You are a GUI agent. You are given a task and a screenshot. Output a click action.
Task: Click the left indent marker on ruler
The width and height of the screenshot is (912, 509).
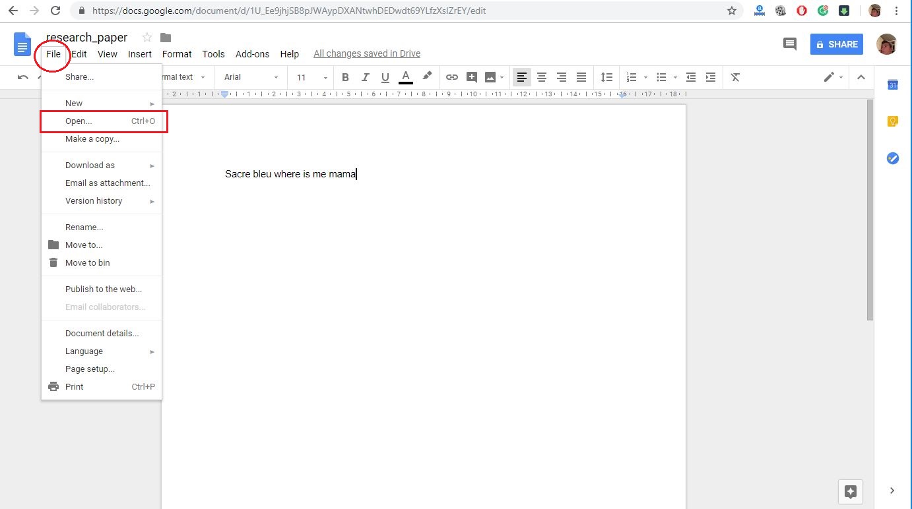pos(224,95)
